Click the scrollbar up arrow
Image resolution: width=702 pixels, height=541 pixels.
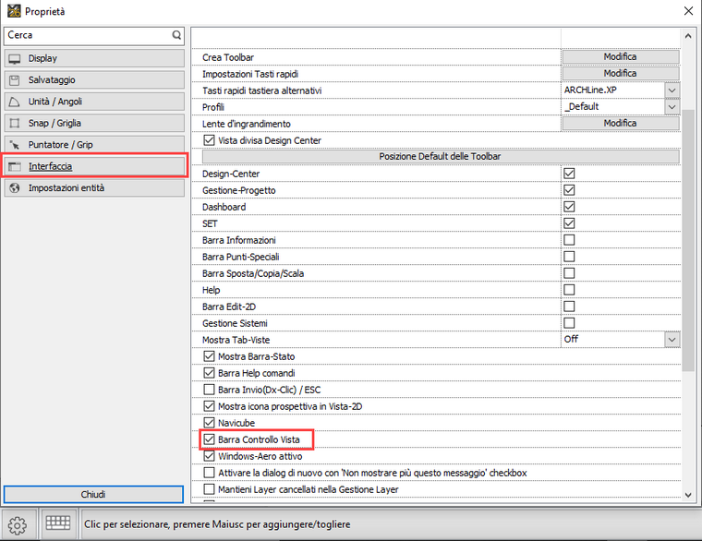[x=688, y=36]
